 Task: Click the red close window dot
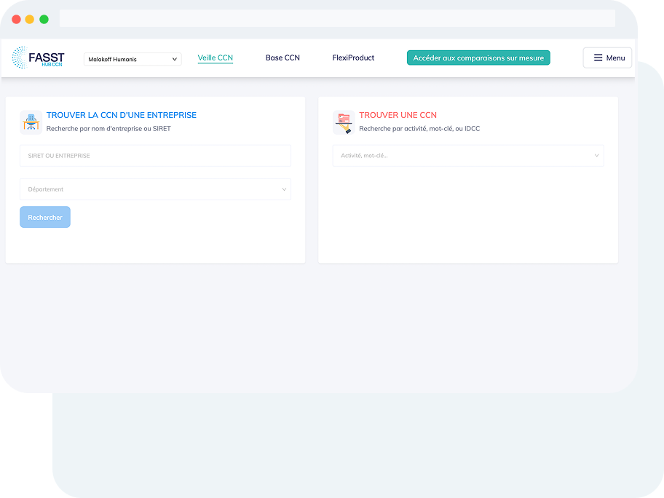click(x=16, y=20)
